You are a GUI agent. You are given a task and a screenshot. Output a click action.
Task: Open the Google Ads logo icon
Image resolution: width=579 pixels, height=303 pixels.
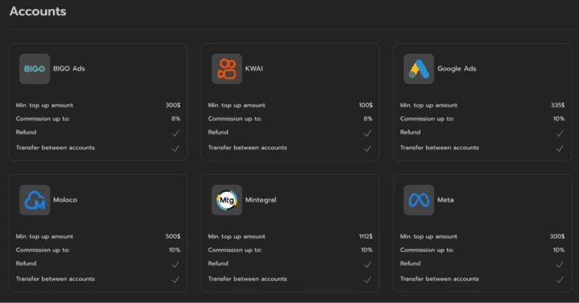coord(419,69)
